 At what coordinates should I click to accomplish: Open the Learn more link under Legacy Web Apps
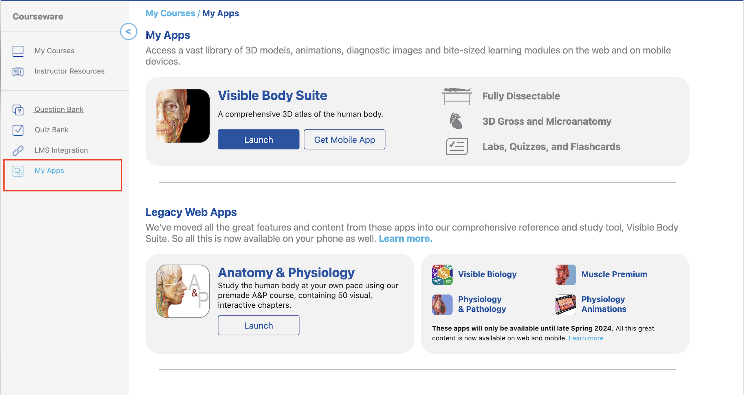[405, 238]
